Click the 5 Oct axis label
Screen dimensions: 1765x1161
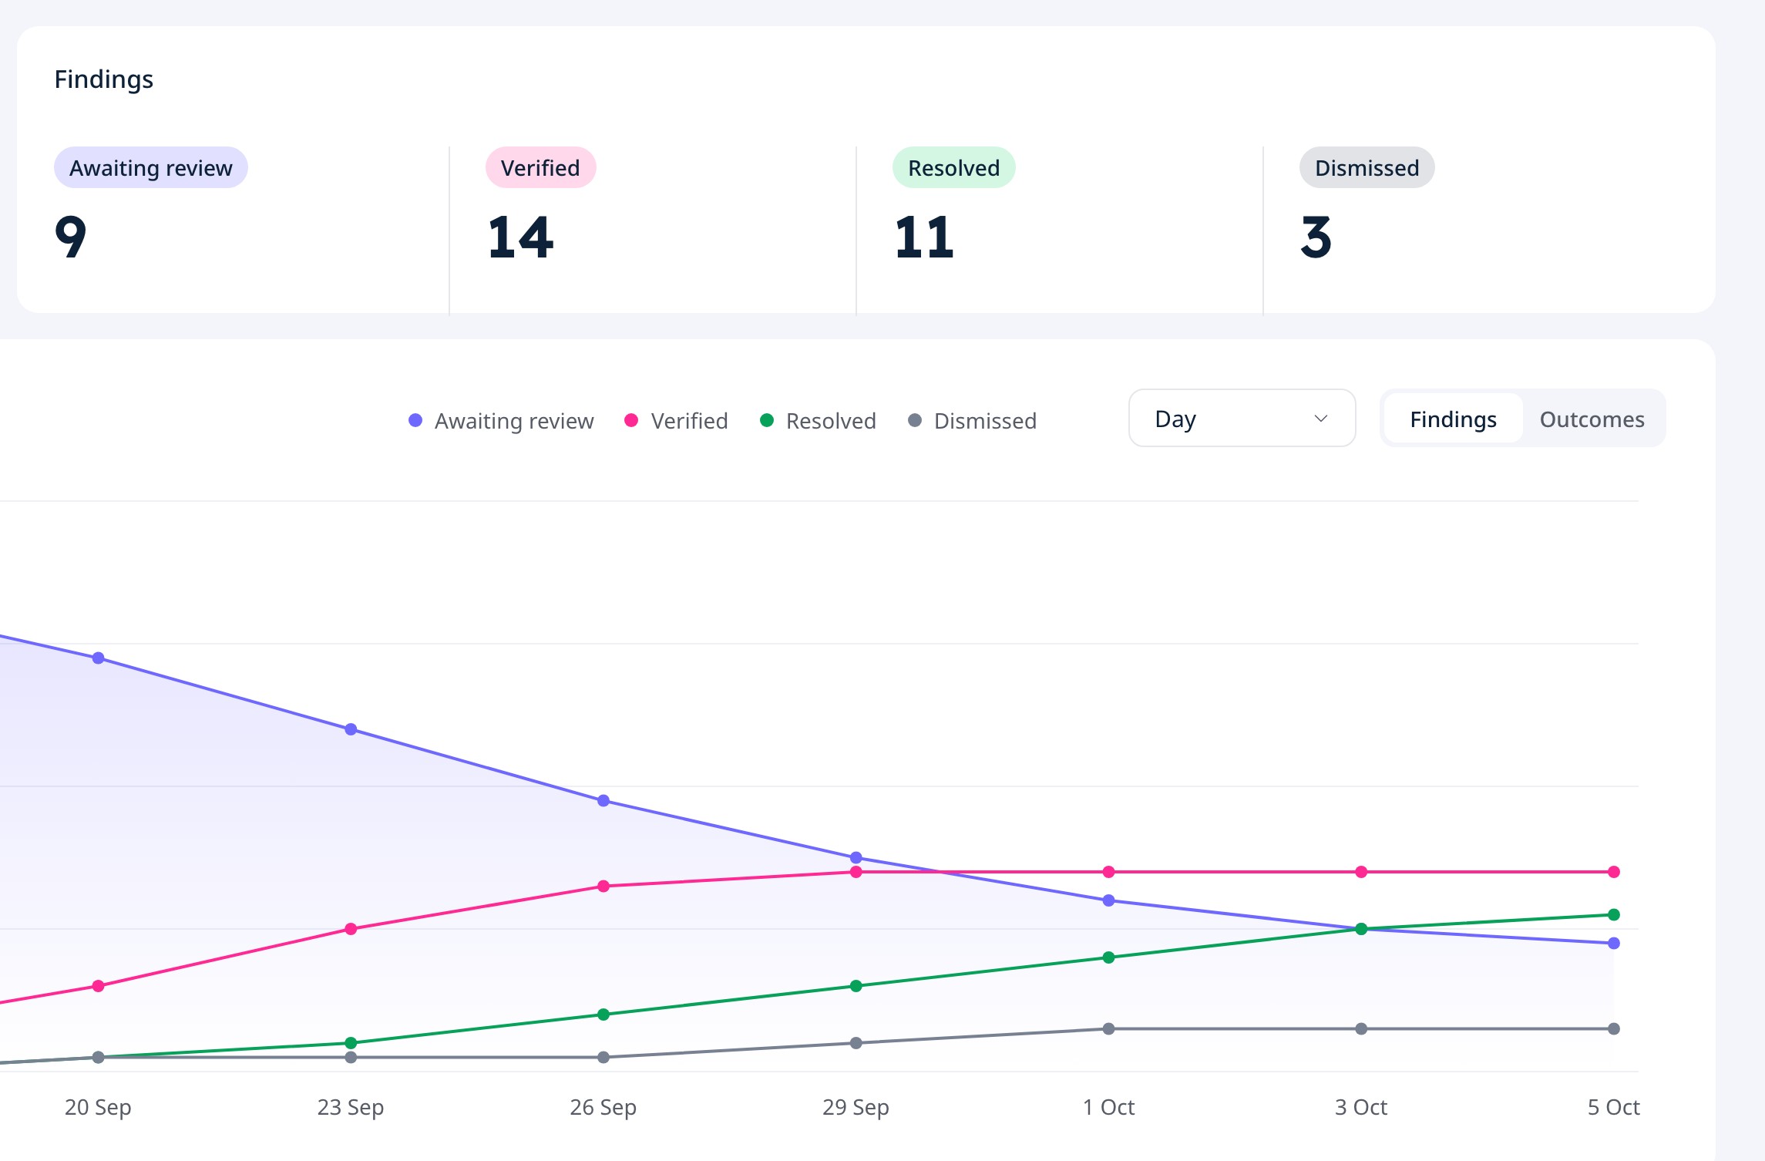point(1614,1108)
